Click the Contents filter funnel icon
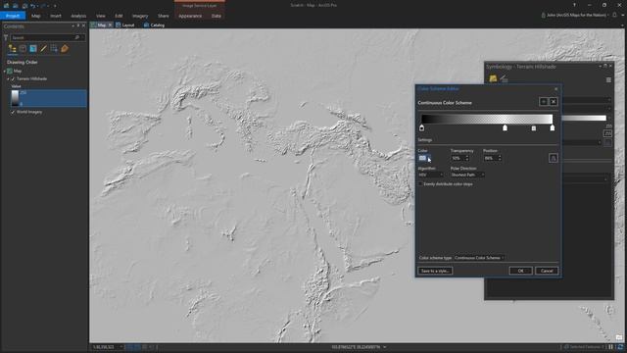 click(x=6, y=37)
